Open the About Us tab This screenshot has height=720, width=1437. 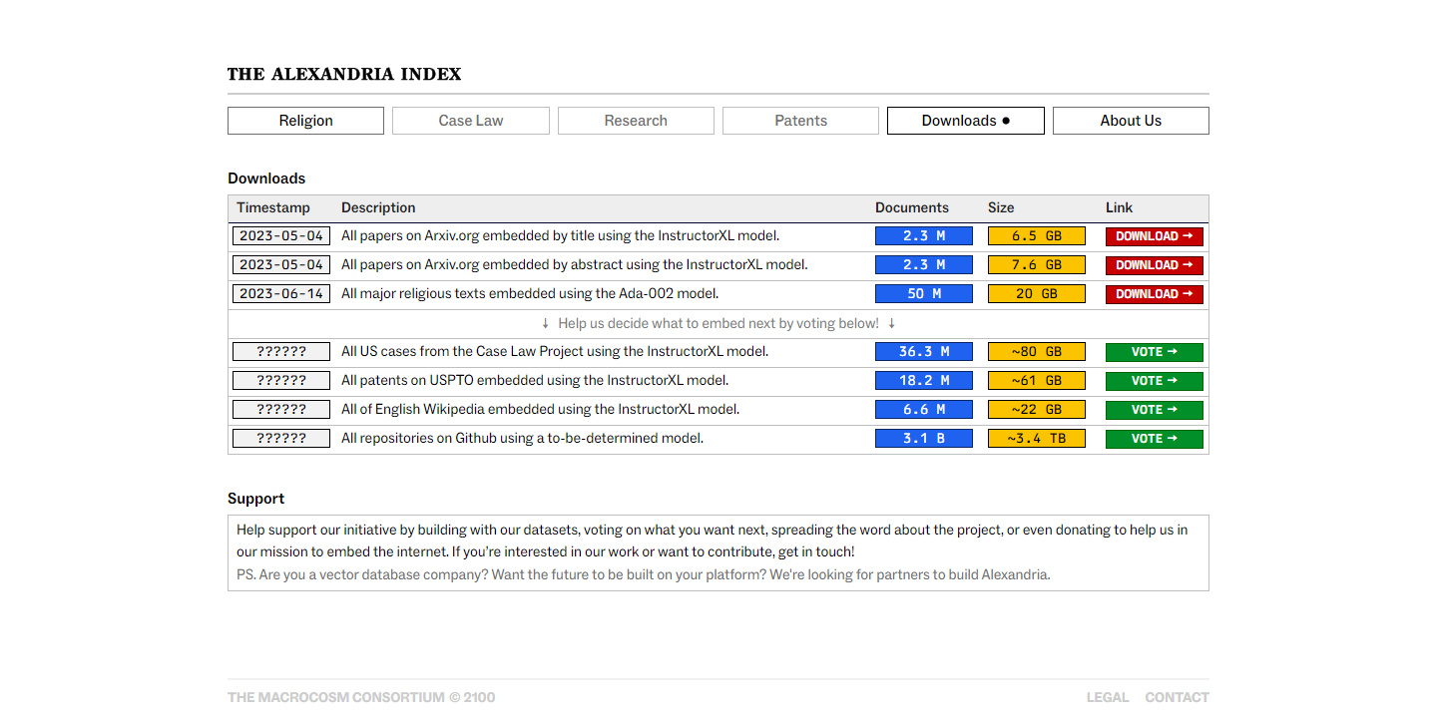point(1131,121)
